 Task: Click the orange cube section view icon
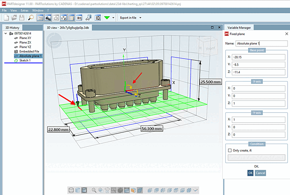[133, 190]
